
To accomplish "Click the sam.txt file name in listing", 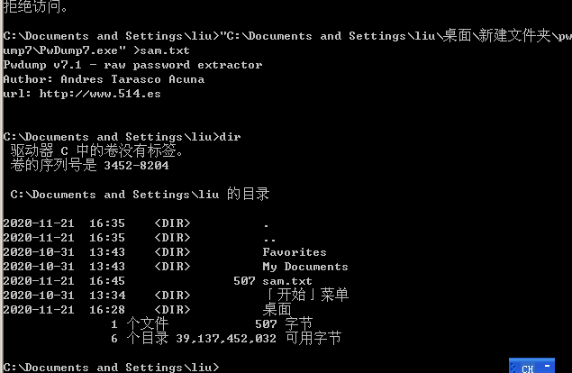I will point(287,281).
